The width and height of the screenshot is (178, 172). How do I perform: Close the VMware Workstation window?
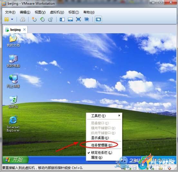pos(171,2)
